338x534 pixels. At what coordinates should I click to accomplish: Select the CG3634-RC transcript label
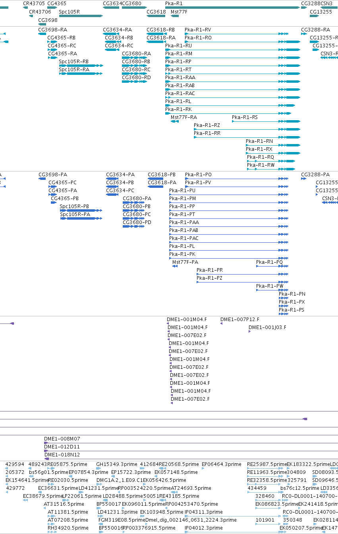119,45
